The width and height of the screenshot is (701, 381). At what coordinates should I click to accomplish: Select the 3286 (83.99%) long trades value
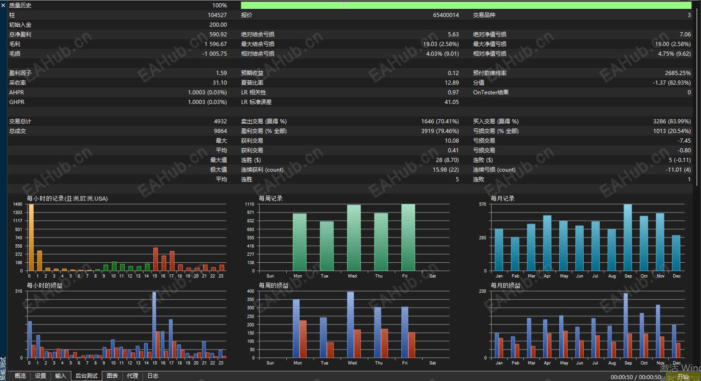coord(672,121)
